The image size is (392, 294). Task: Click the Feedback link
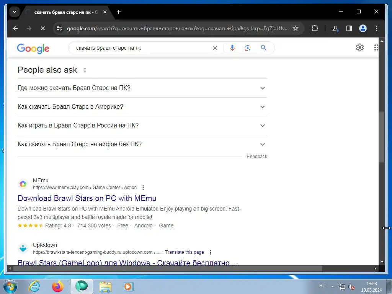[257, 157]
